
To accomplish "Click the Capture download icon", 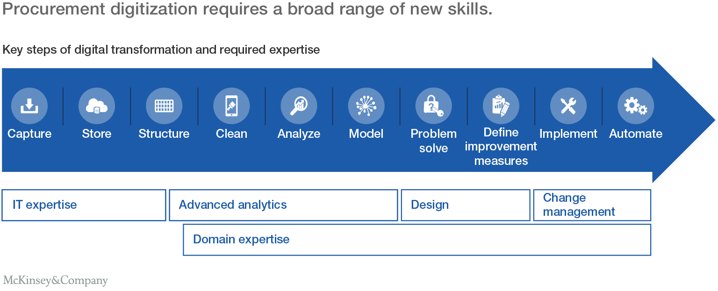I will (29, 106).
